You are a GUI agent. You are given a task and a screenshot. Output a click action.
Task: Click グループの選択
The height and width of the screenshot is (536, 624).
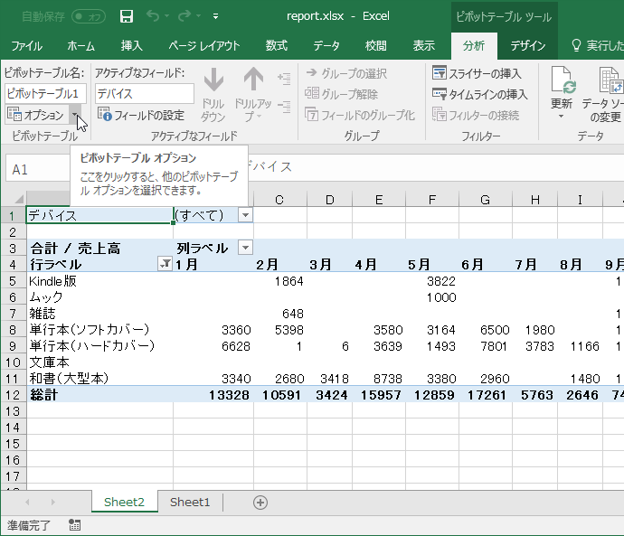pyautogui.click(x=346, y=73)
